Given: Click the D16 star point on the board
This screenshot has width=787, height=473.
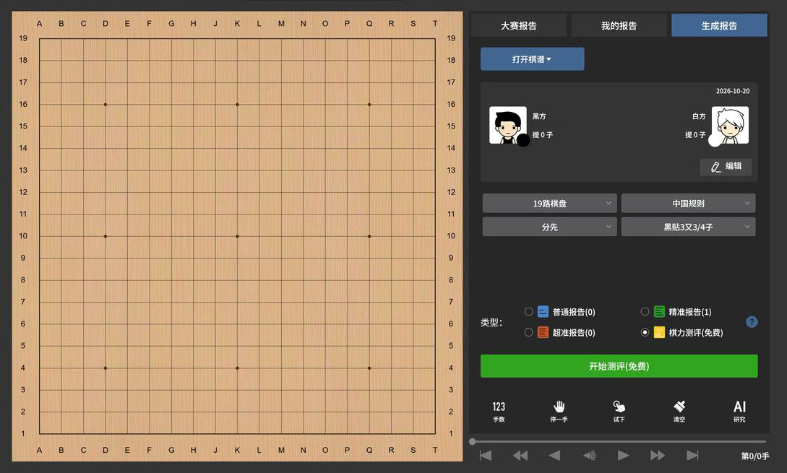Looking at the screenshot, I should [x=106, y=104].
